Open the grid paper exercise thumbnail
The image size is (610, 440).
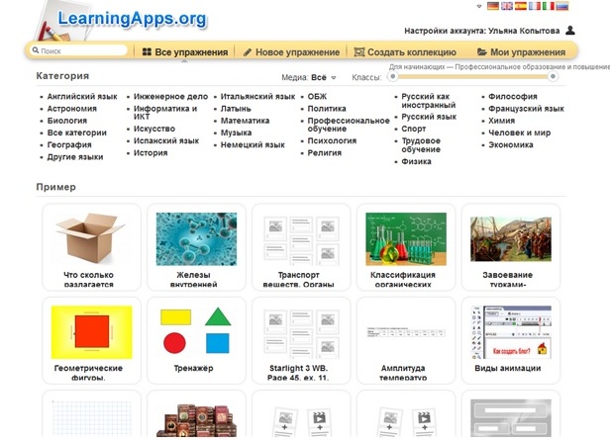pos(92,418)
